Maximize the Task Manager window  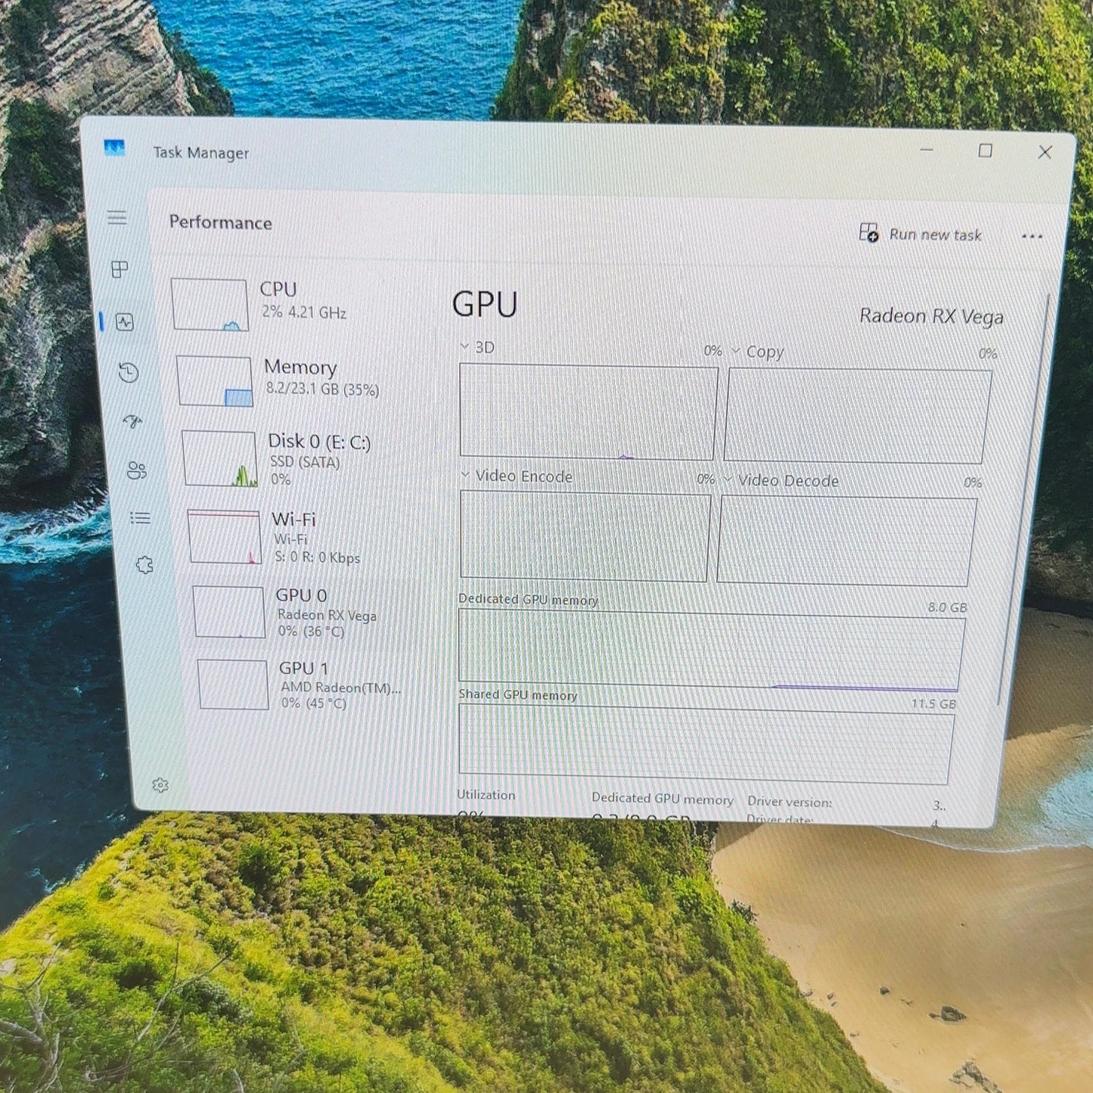coord(985,151)
